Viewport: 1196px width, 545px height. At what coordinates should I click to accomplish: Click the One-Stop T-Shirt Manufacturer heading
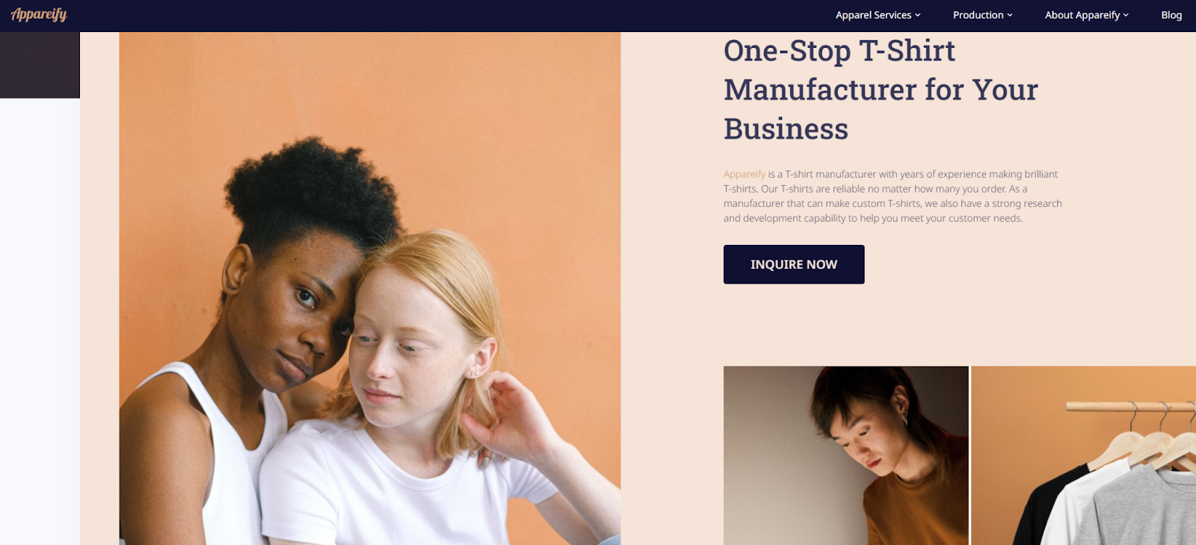click(881, 90)
